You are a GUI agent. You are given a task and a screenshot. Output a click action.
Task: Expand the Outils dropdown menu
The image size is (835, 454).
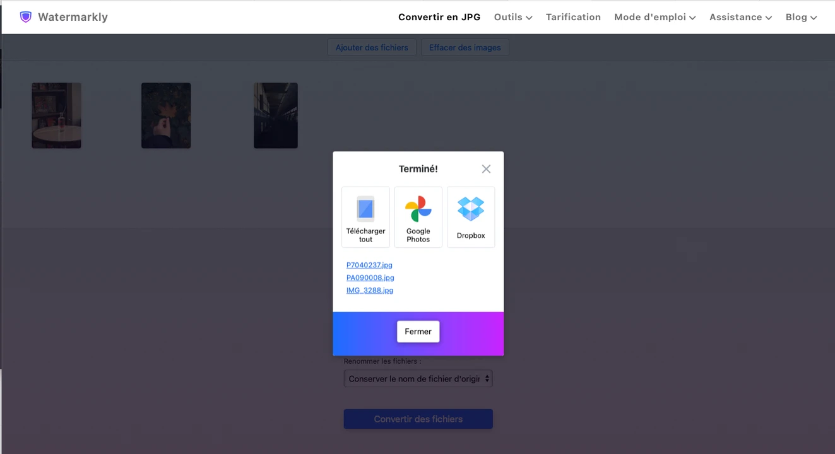click(x=512, y=17)
